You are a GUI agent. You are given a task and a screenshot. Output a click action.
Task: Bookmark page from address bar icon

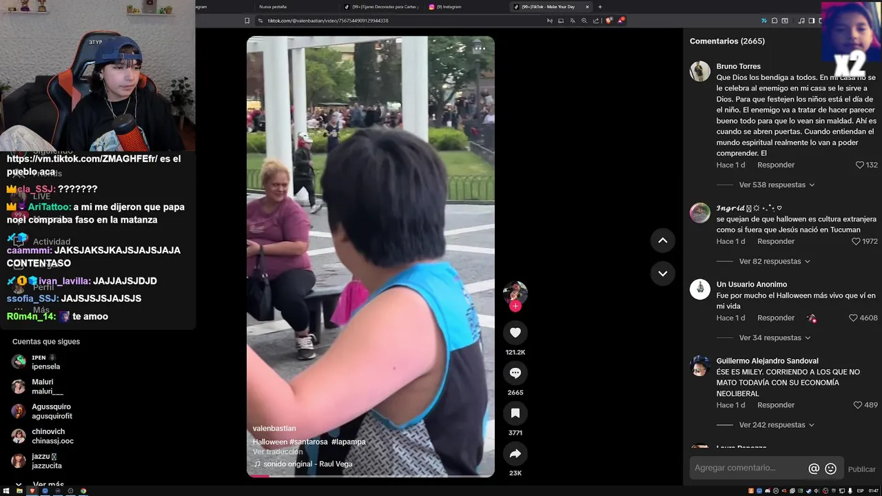pos(247,21)
